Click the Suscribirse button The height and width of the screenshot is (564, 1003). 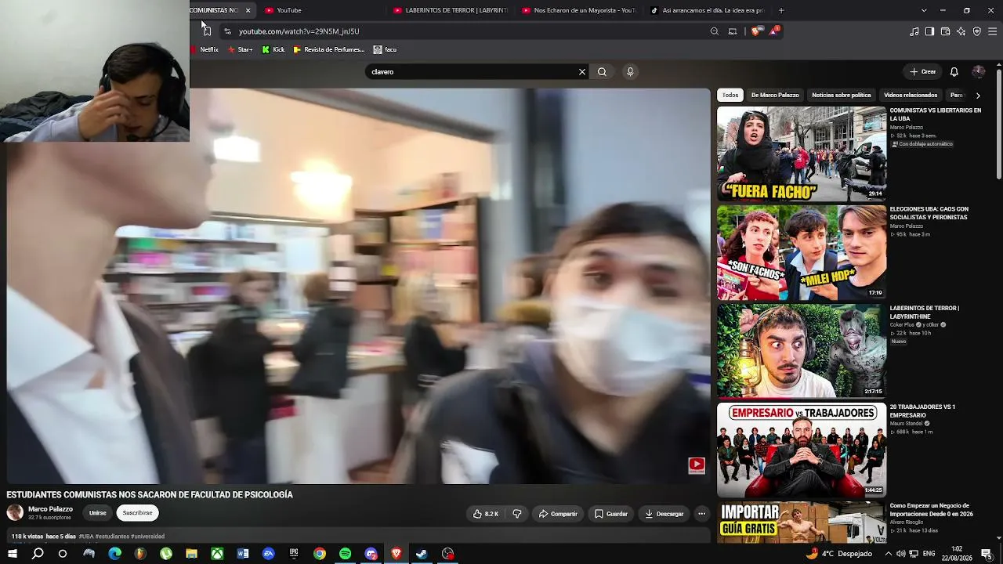click(x=137, y=513)
